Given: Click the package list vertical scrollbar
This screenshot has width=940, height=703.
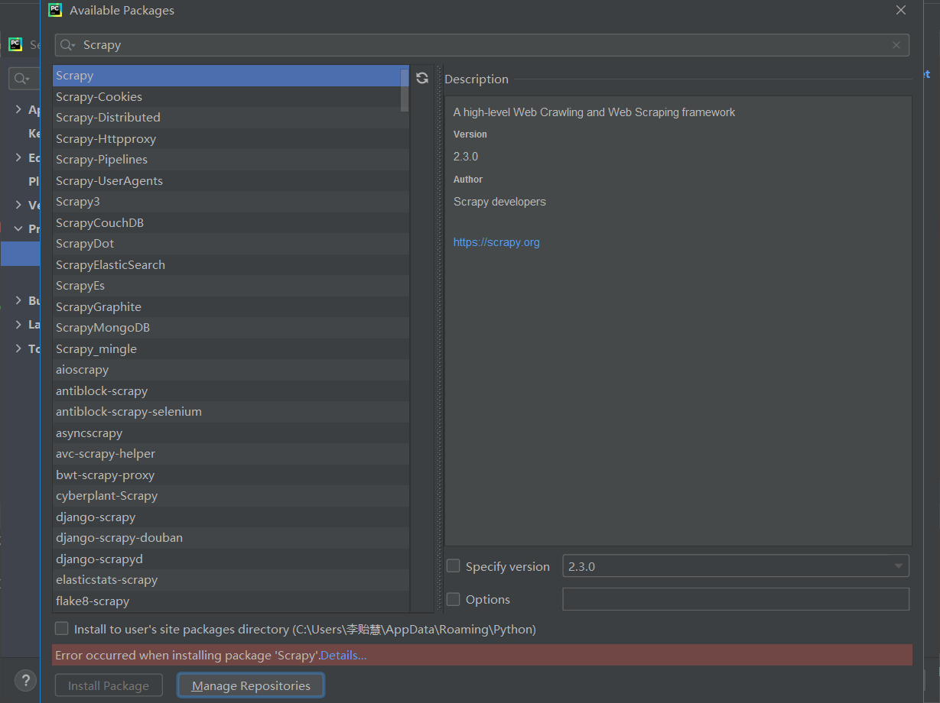Looking at the screenshot, I should pyautogui.click(x=405, y=89).
